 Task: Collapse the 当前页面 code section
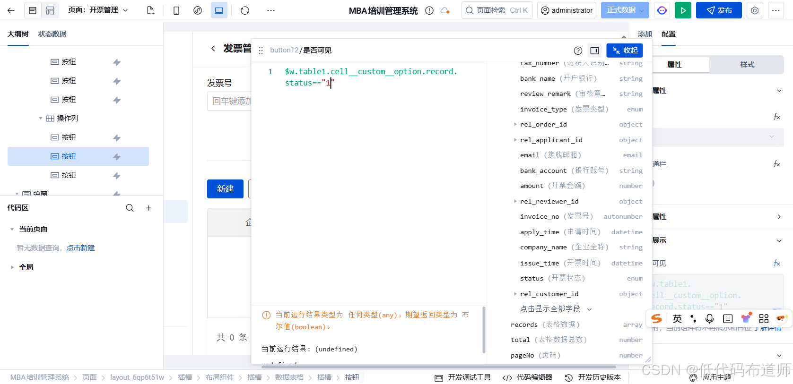pyautogui.click(x=12, y=229)
